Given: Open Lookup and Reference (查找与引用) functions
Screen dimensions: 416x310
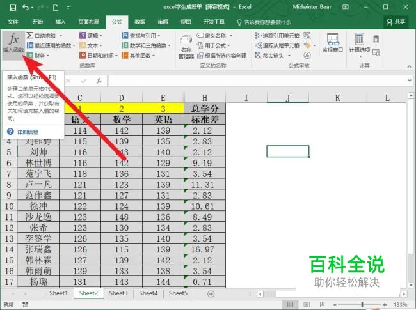Looking at the screenshot, I should coord(141,35).
